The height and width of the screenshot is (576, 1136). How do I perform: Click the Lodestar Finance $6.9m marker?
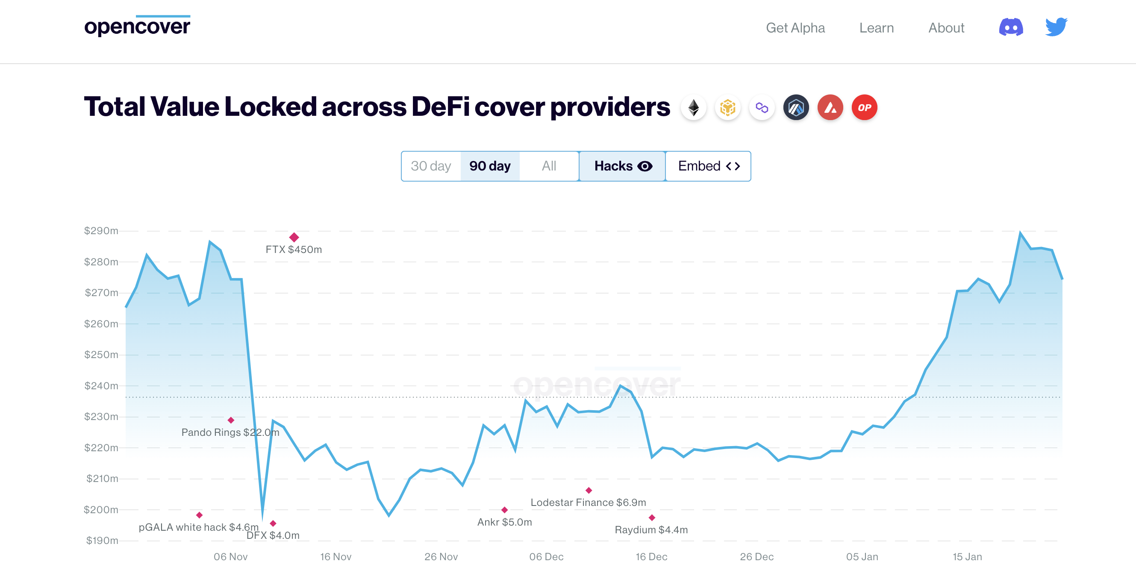589,491
